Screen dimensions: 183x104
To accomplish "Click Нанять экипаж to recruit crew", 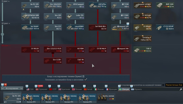I will [106, 97].
